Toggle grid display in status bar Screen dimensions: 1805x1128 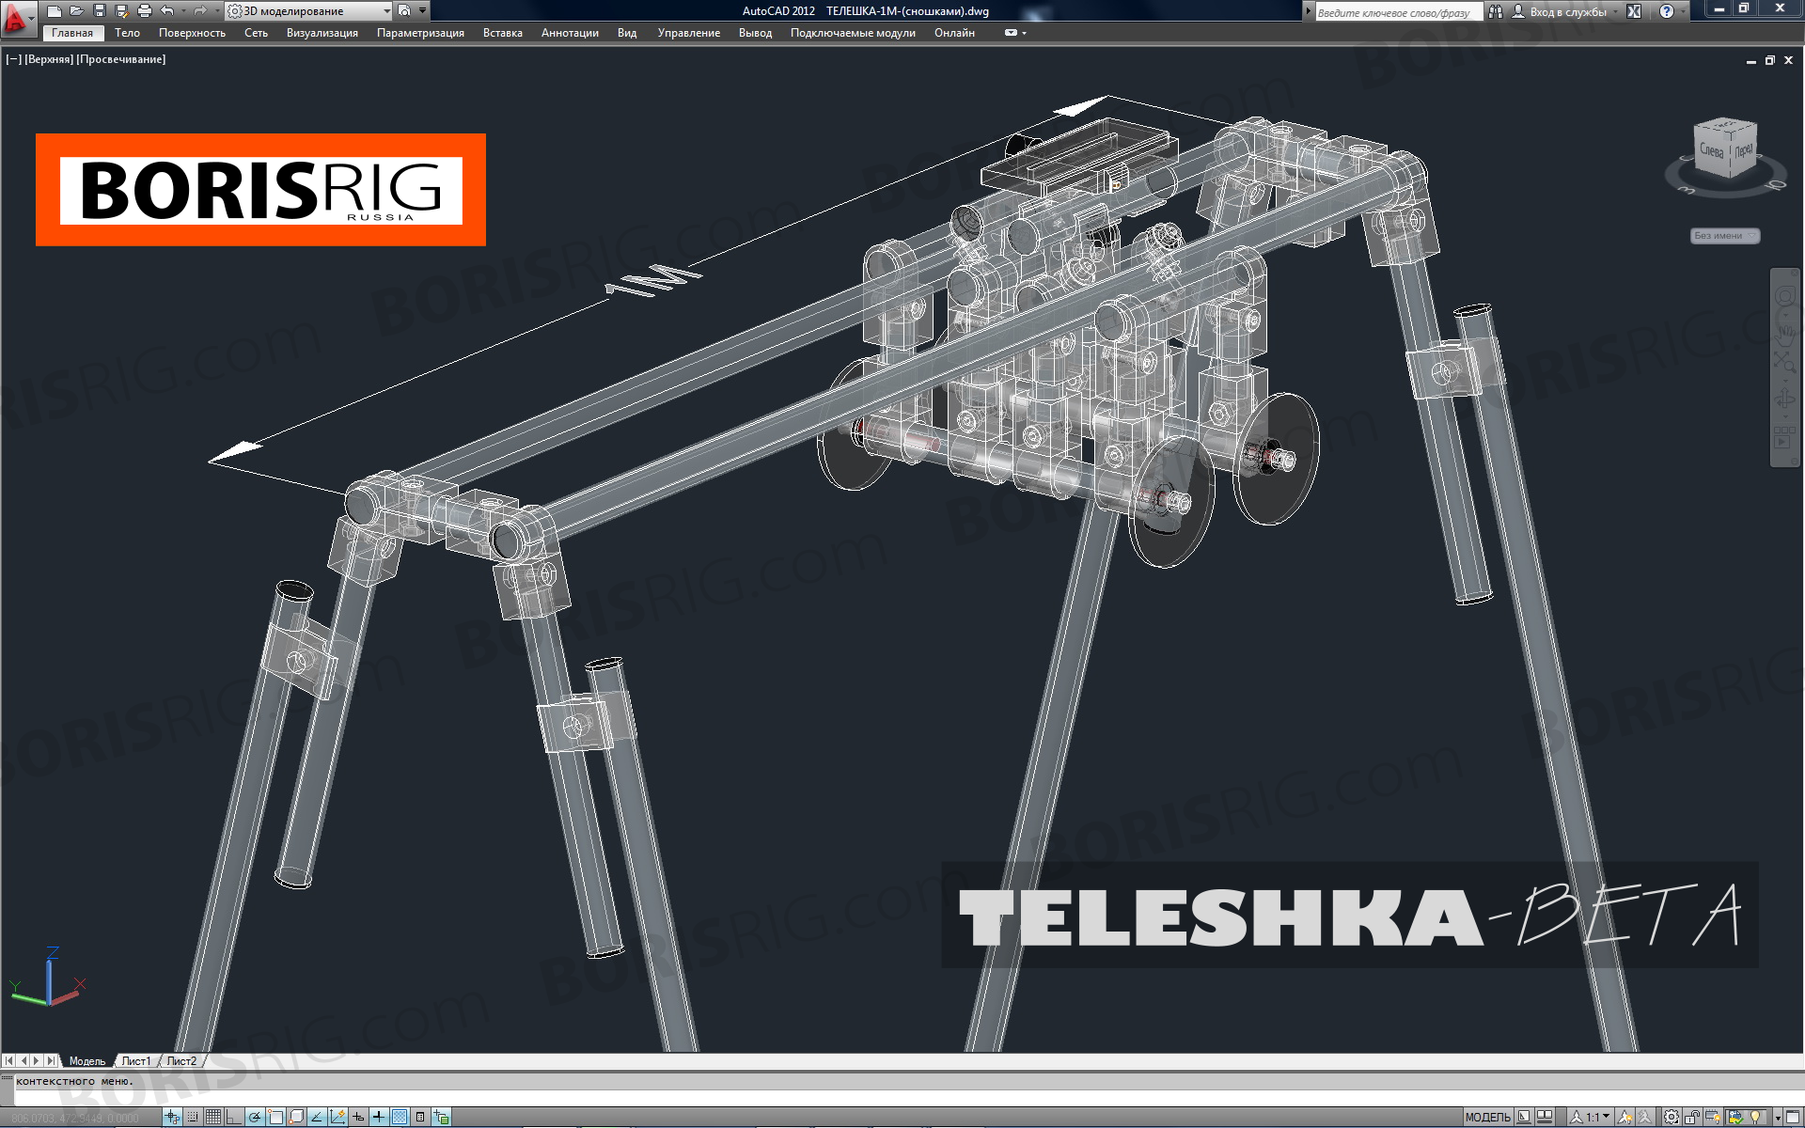click(213, 1117)
